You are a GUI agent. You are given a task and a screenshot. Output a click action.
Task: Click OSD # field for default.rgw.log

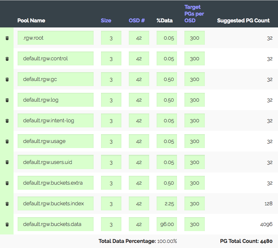(139, 100)
